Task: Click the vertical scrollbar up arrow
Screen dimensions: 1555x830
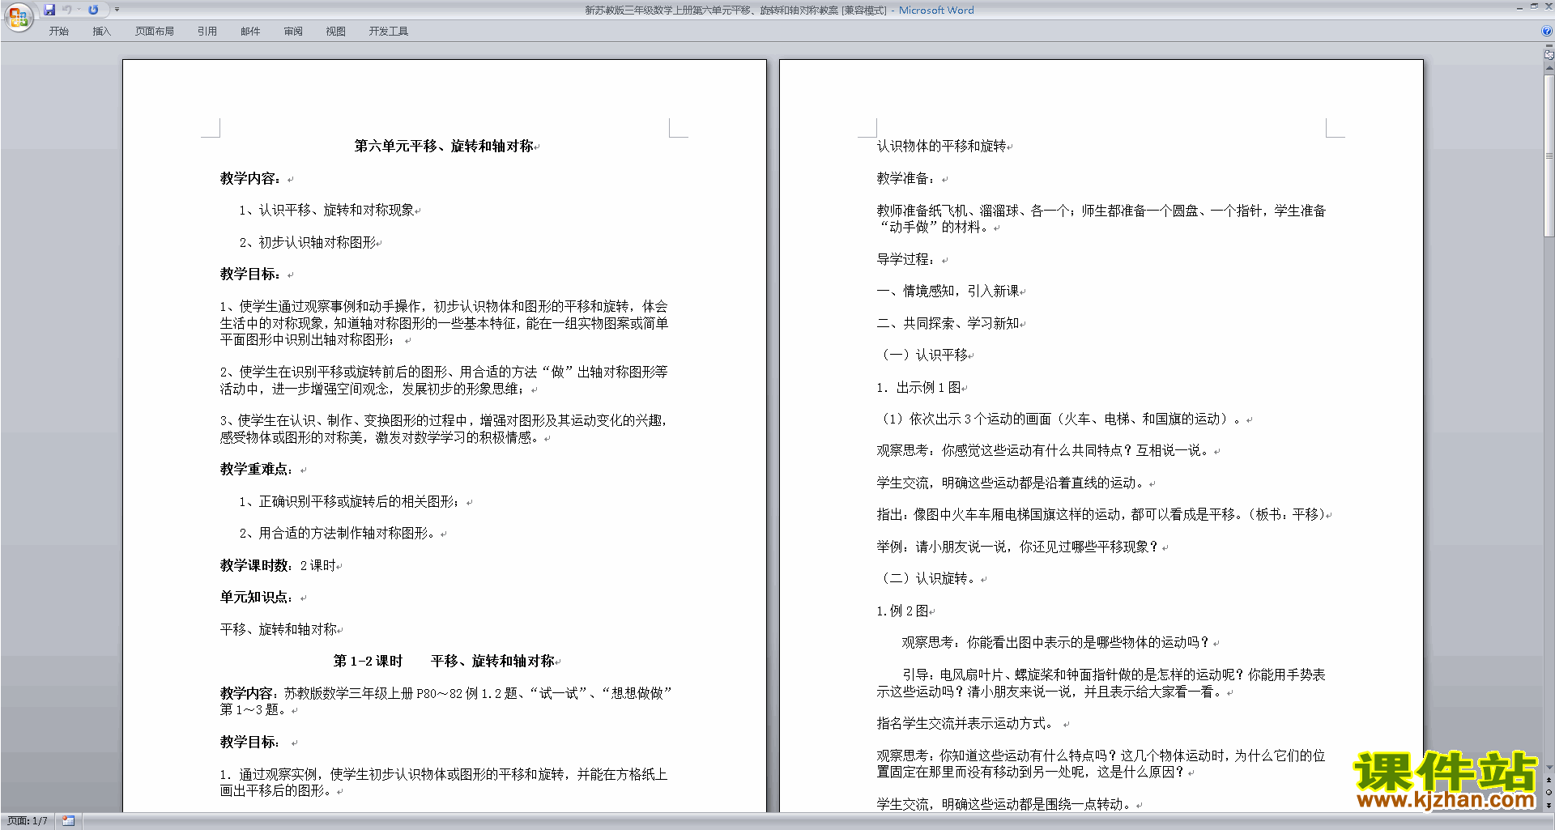Action: [x=1549, y=68]
